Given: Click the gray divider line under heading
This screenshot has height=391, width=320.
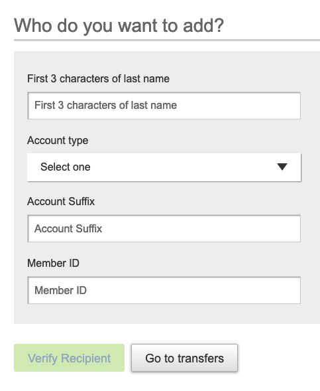Looking at the screenshot, I should tap(167, 40).
